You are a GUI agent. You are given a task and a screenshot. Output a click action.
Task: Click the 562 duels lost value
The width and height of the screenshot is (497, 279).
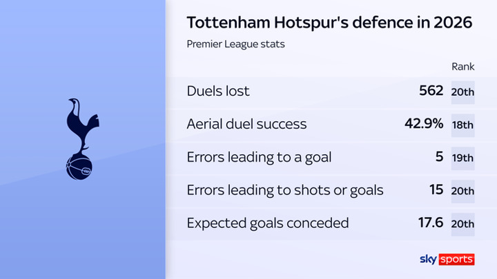[429, 91]
